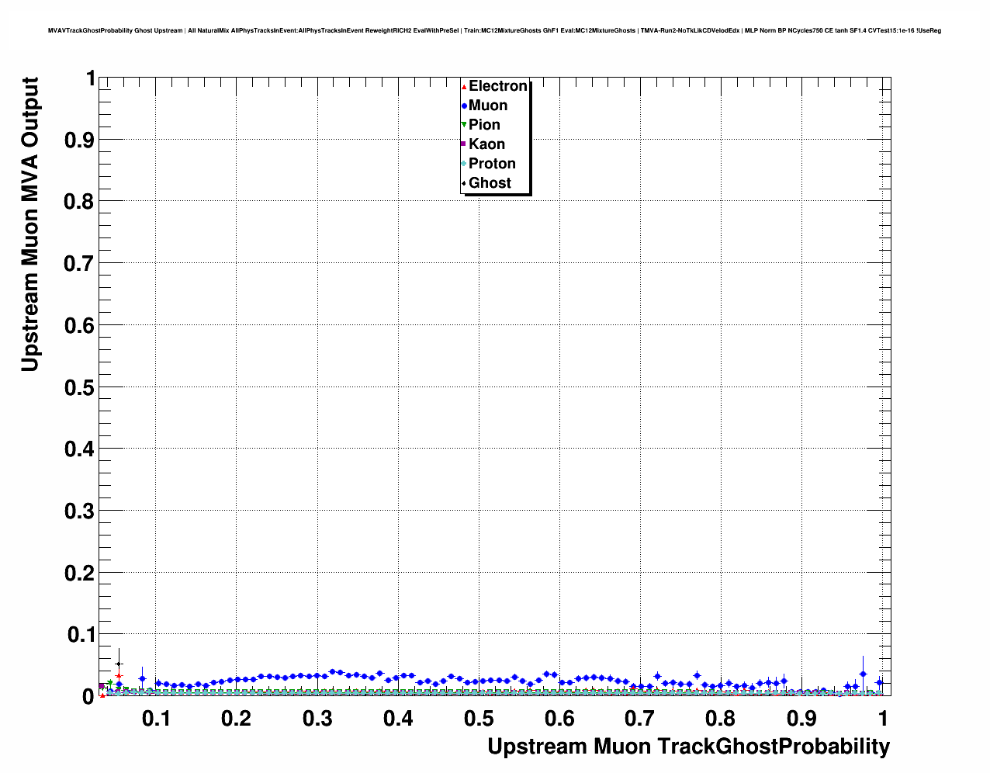Click the Upstream Muon MVA Output y-axis title
The height and width of the screenshot is (773, 990).
[29, 224]
